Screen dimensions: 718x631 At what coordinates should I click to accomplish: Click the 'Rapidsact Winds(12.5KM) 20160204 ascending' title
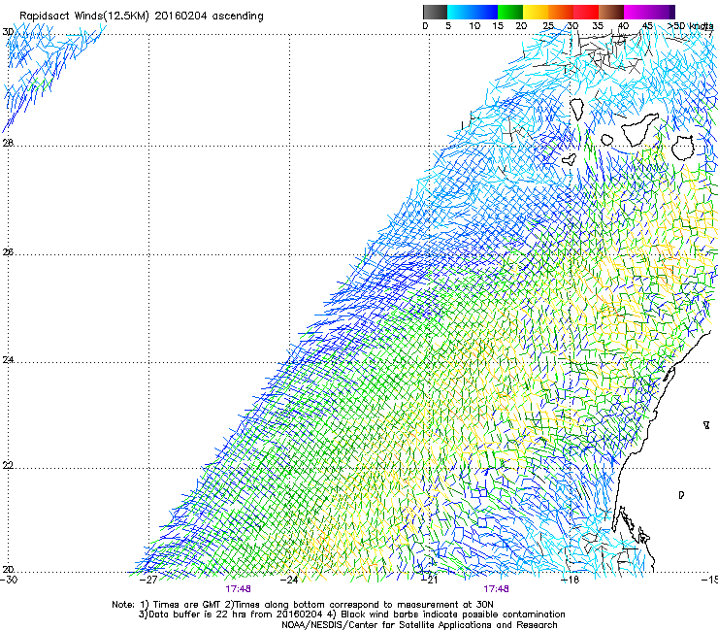coord(142,17)
